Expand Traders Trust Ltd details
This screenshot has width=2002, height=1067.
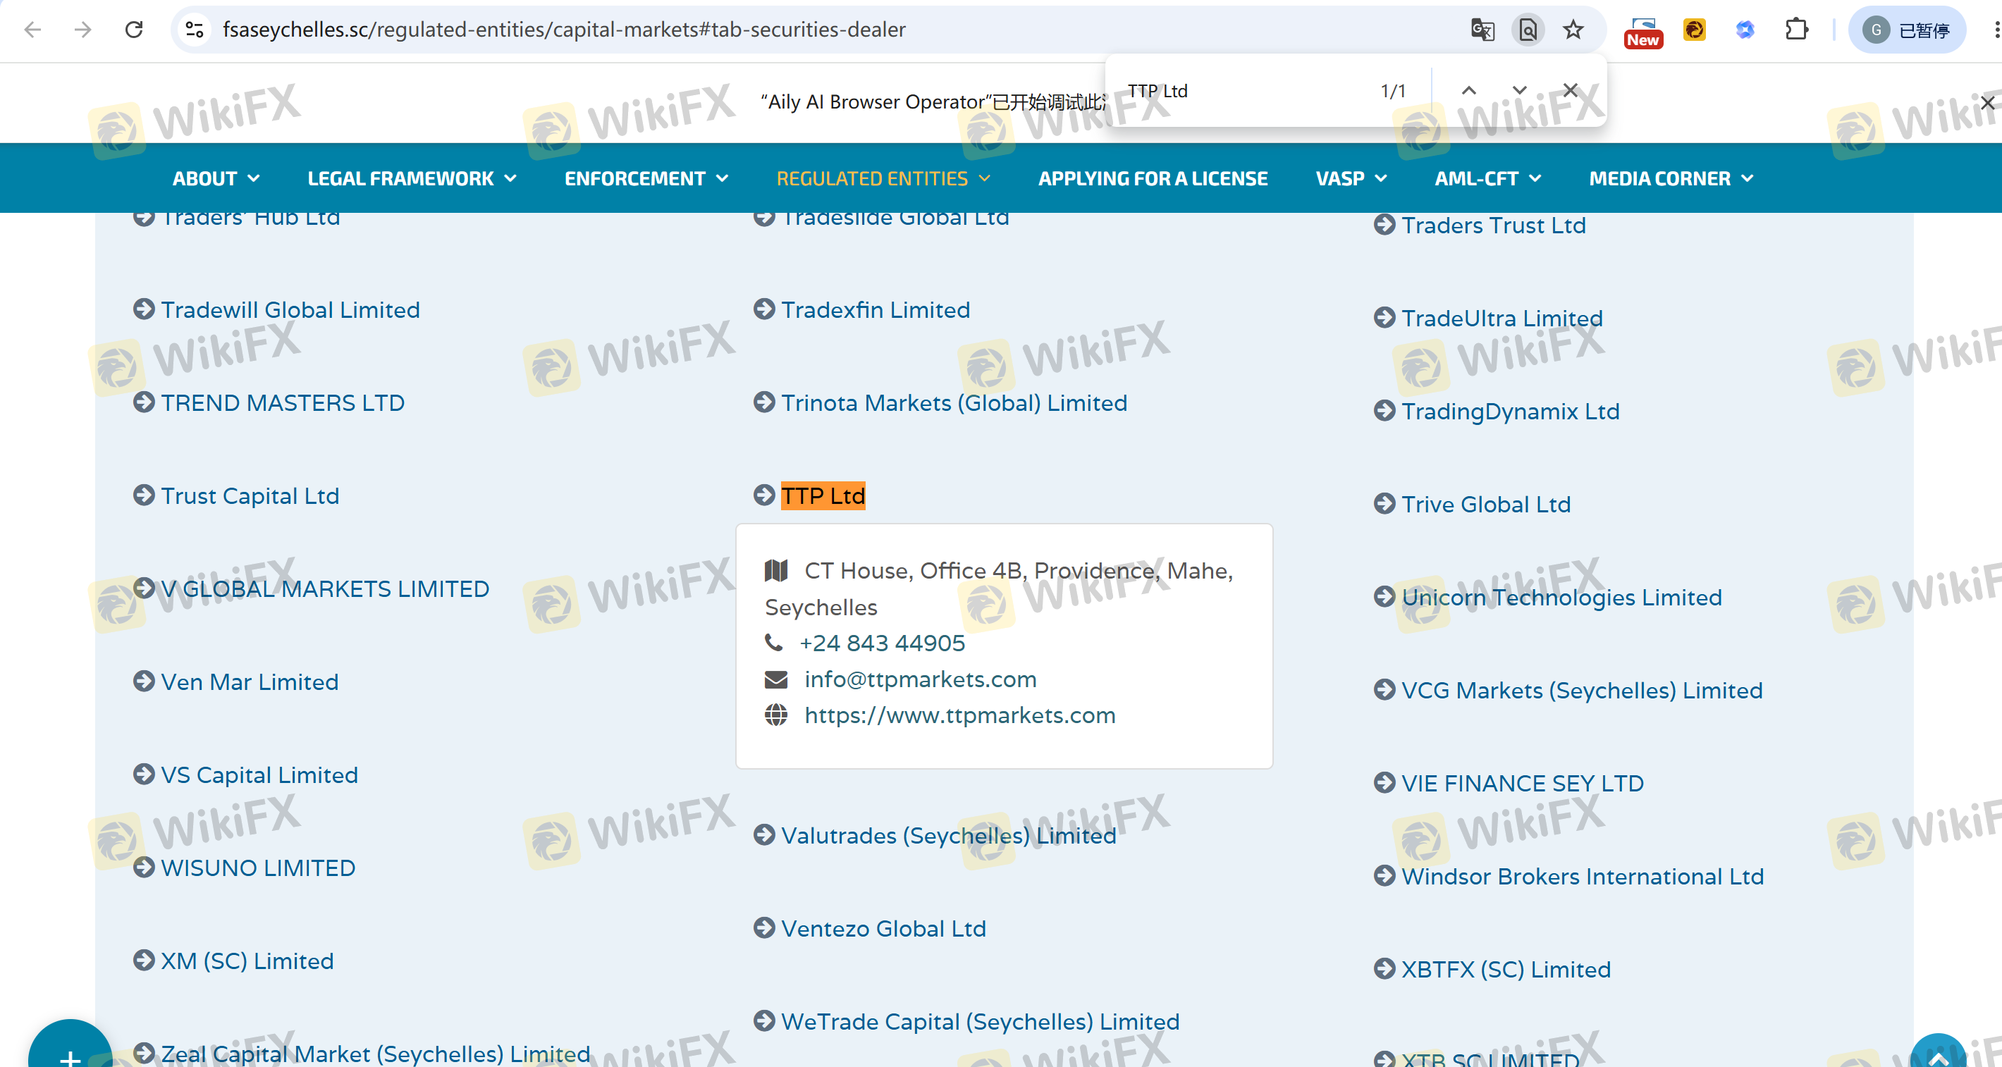(x=1493, y=225)
